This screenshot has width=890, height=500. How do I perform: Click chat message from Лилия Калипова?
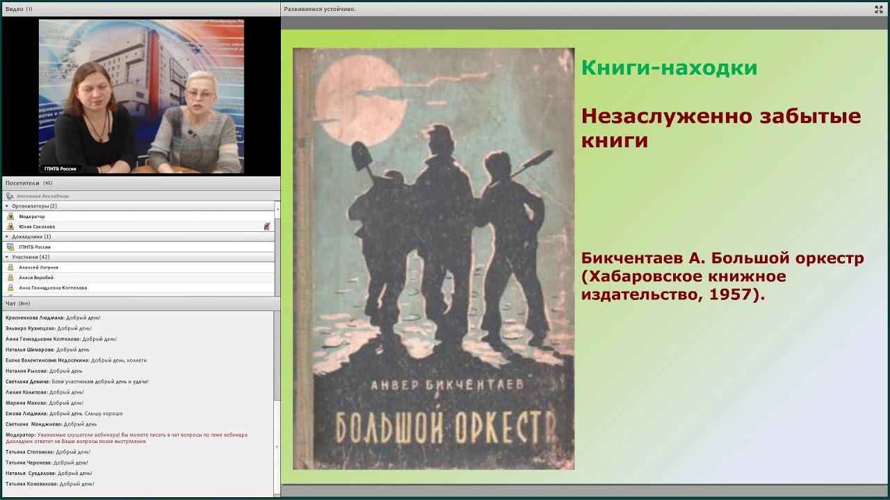tap(44, 392)
